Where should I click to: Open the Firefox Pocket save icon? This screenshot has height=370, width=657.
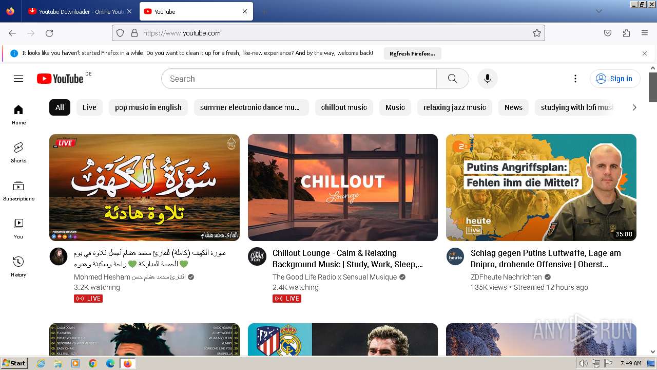tap(608, 33)
